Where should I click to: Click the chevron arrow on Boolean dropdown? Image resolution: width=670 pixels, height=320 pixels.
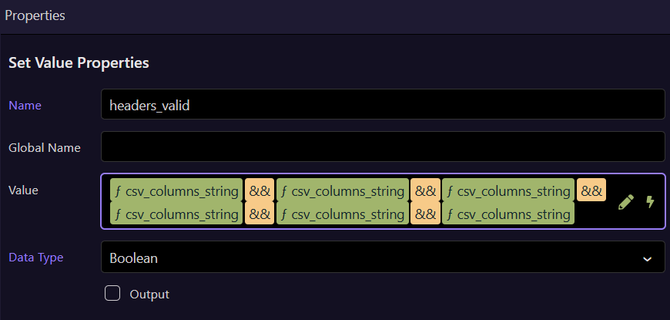[647, 259]
